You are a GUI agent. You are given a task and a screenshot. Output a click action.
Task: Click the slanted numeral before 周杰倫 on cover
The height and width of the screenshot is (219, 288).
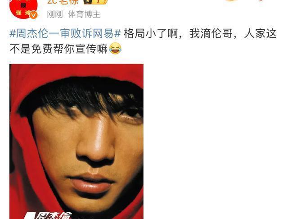29,216
